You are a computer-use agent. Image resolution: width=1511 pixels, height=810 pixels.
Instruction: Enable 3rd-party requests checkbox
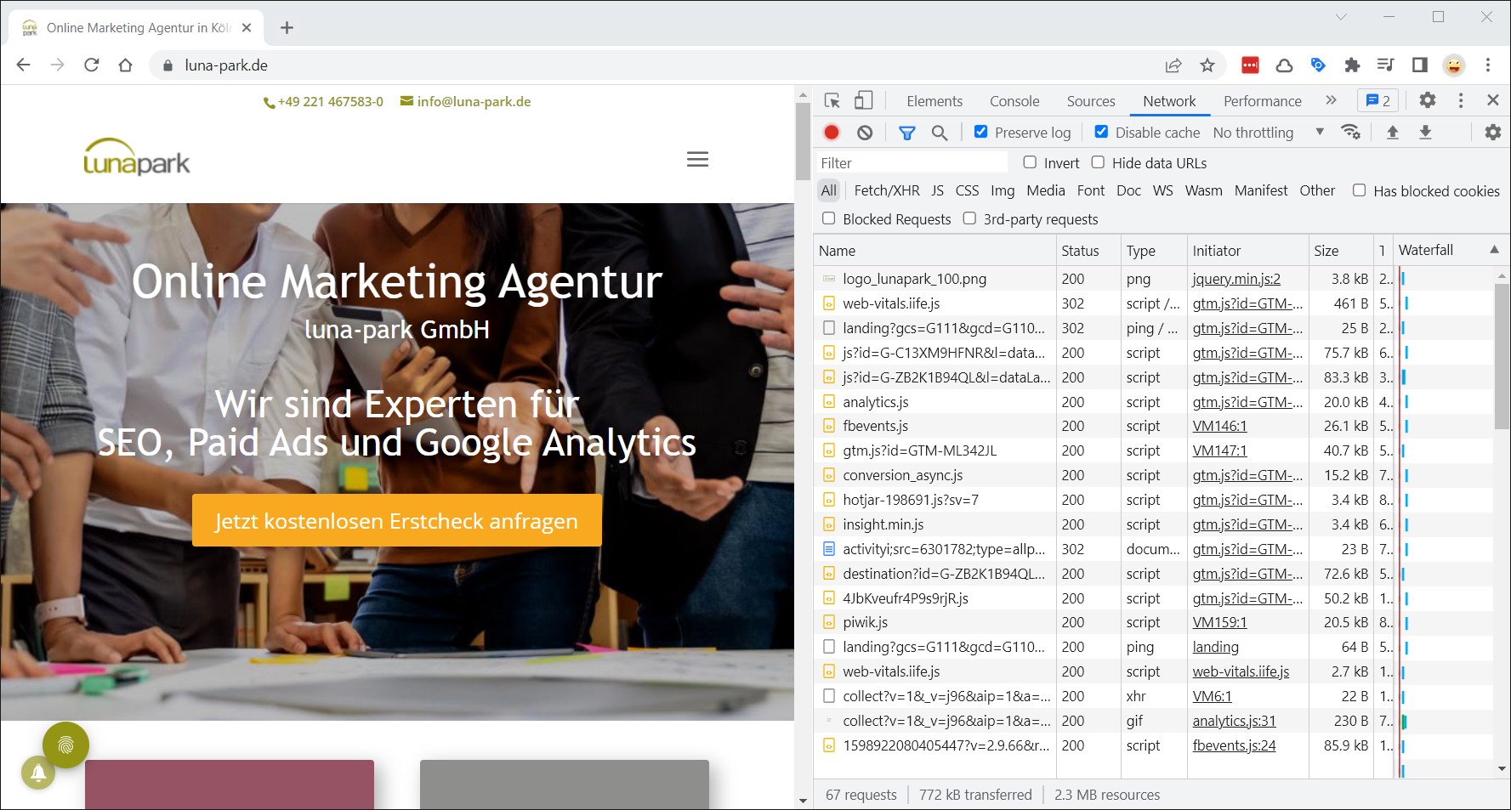click(969, 218)
